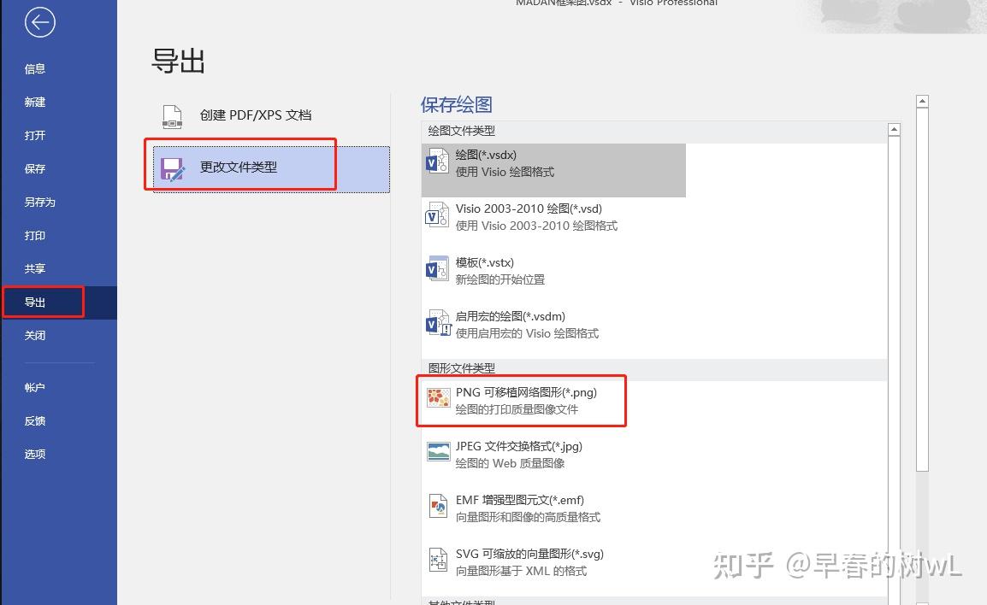
Task: Open the 共享 section
Action: [x=34, y=268]
